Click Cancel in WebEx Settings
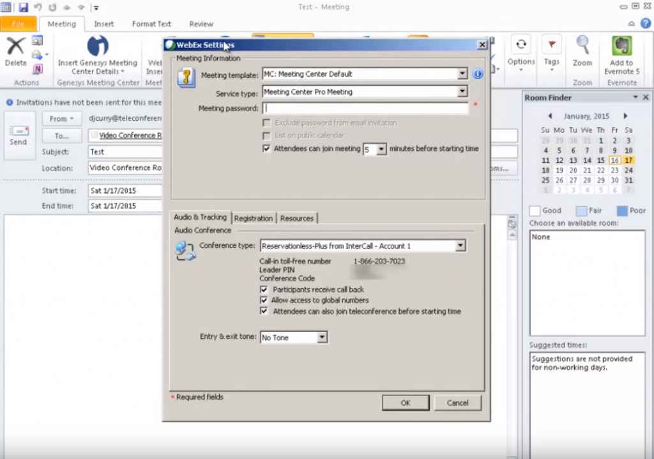This screenshot has width=654, height=459. [x=457, y=403]
